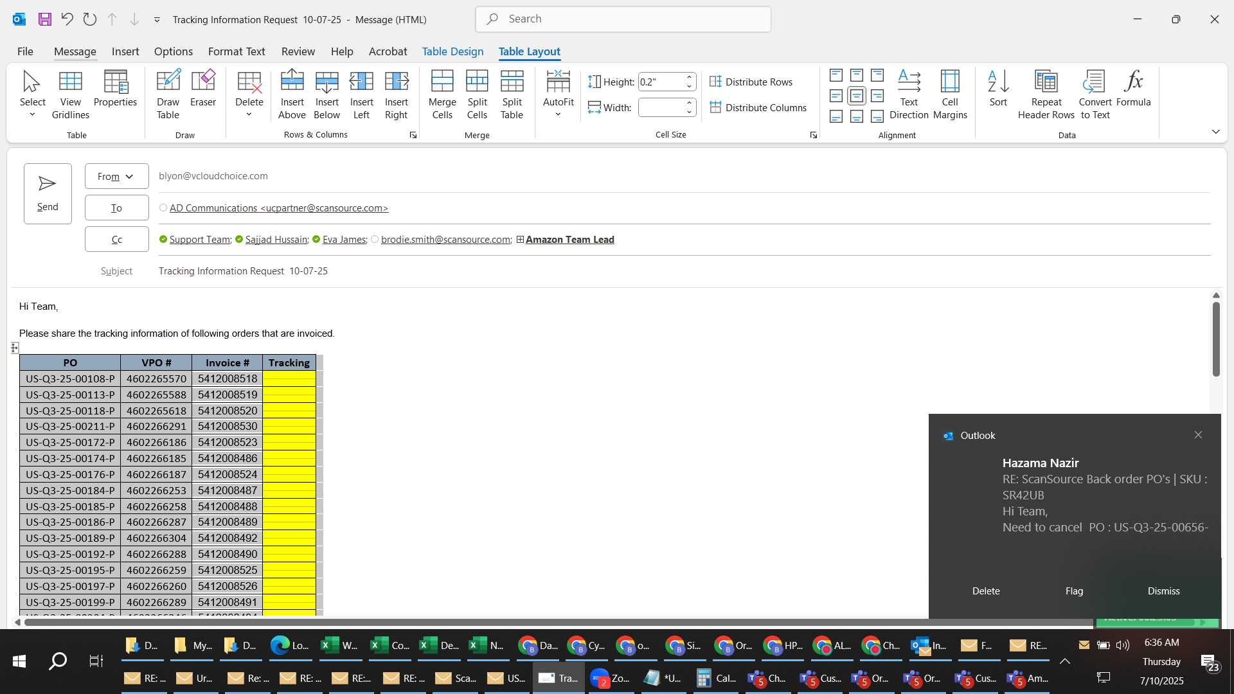Open Quick Access Toolbar customize dropdown
This screenshot has height=694, width=1234.
pyautogui.click(x=157, y=20)
